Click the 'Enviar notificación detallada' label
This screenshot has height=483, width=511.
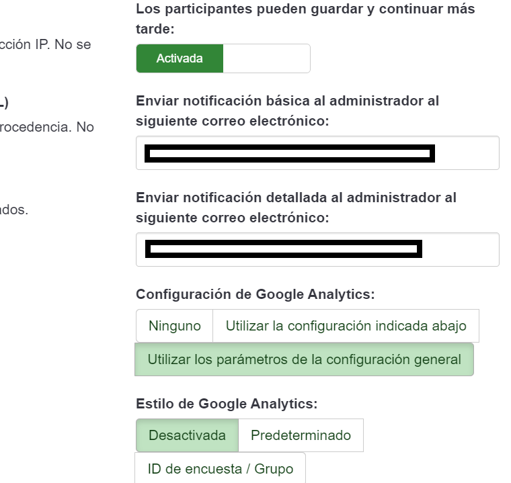(296, 208)
